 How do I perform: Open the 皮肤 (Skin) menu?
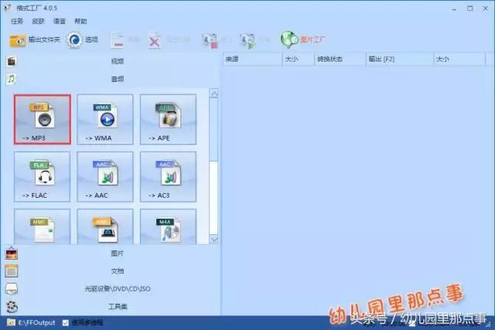pos(38,21)
